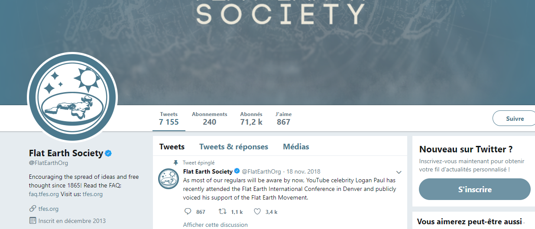Switch to Tweets & réponses tab
Viewport: 535px width, 229px height.
tap(233, 147)
